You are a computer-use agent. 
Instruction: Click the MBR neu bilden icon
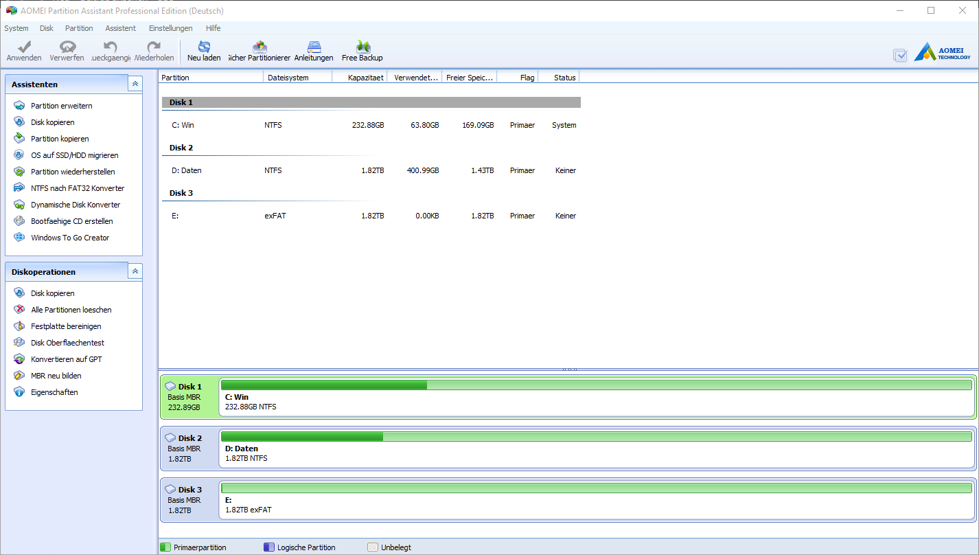coord(19,376)
